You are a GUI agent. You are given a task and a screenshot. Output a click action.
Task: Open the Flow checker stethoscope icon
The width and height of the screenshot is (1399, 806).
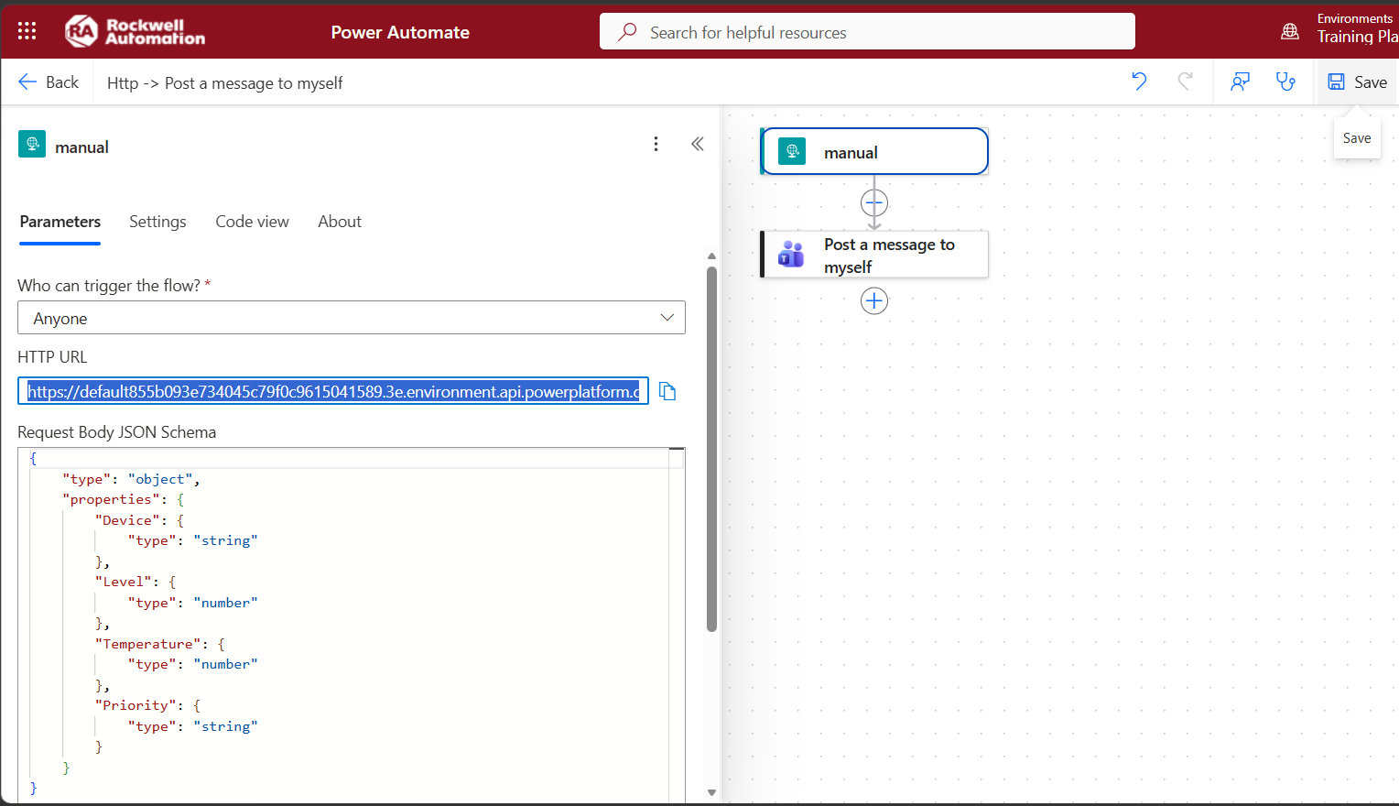coord(1285,82)
